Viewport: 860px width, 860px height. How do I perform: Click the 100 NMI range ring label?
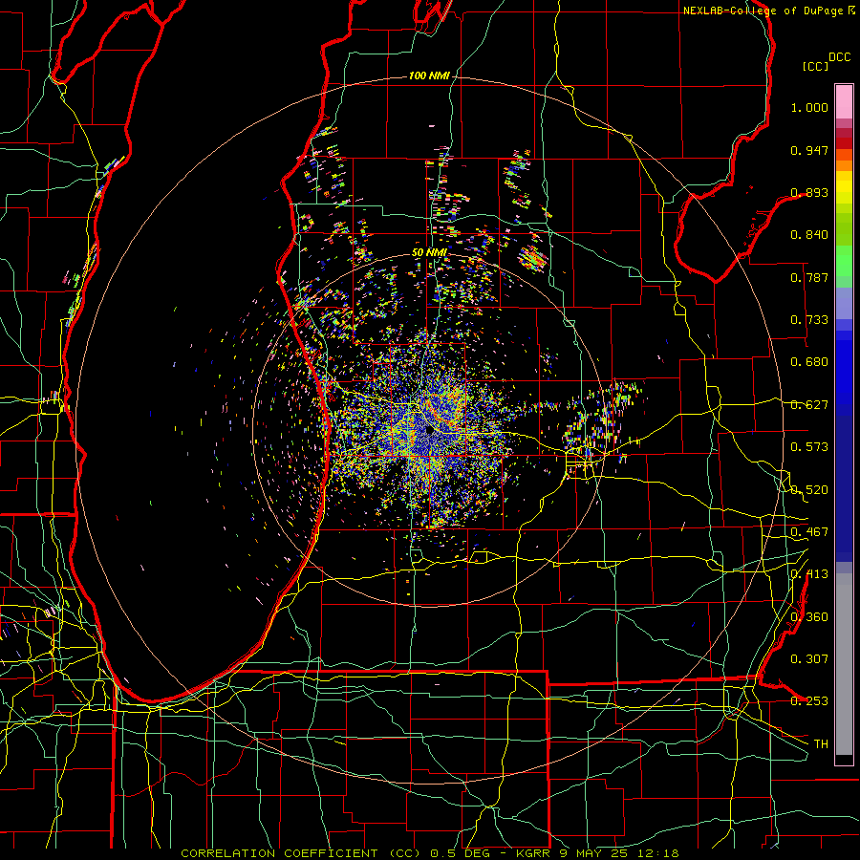[x=429, y=75]
